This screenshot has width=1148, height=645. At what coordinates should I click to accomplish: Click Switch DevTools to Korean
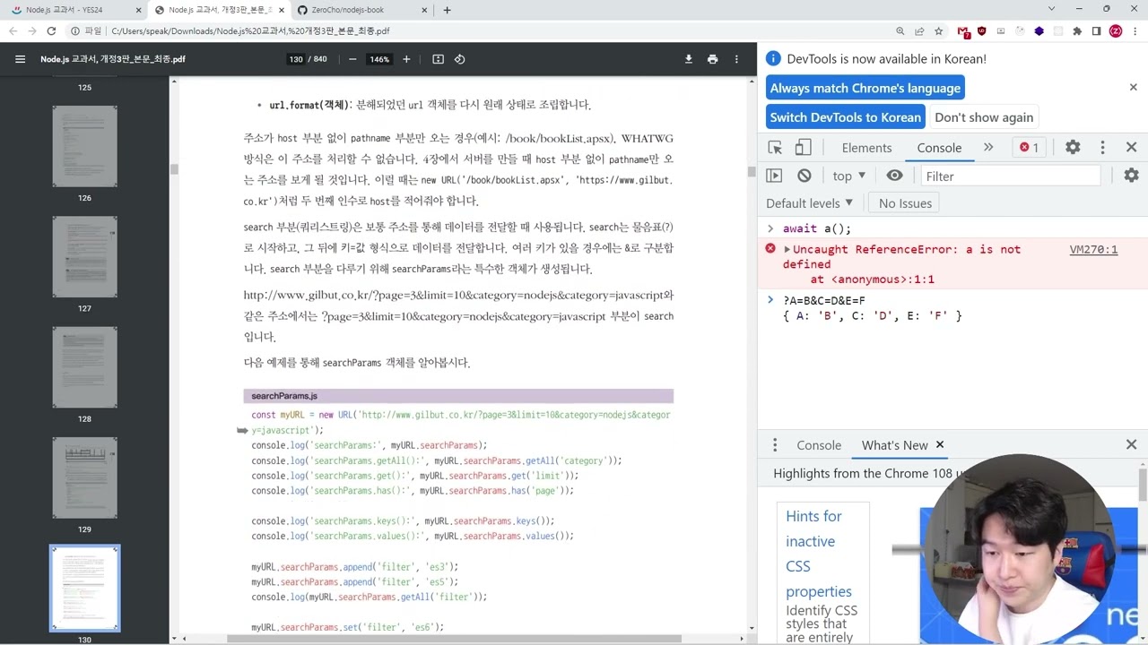click(845, 117)
